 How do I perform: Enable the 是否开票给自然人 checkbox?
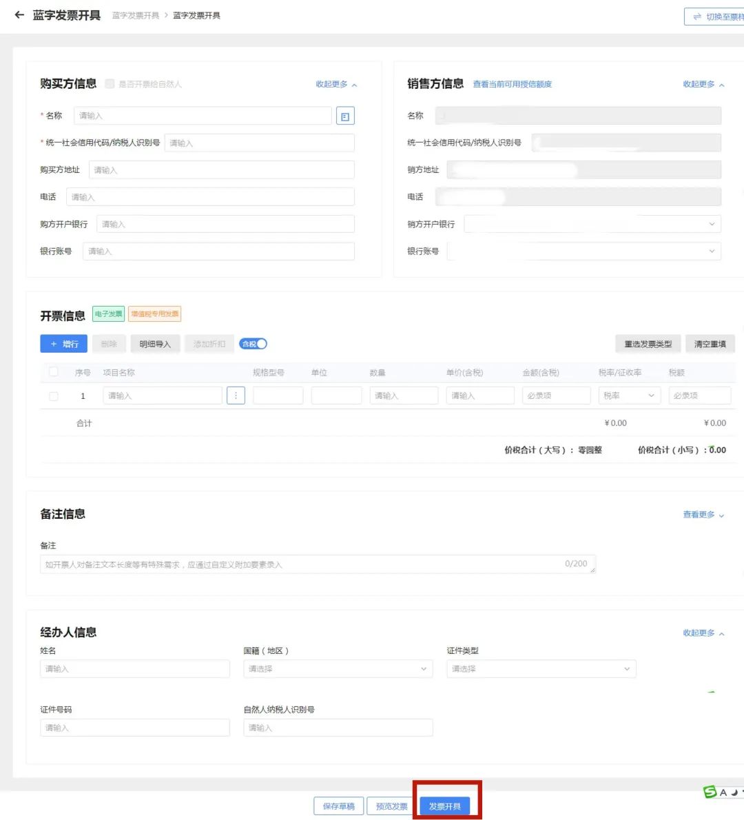110,83
